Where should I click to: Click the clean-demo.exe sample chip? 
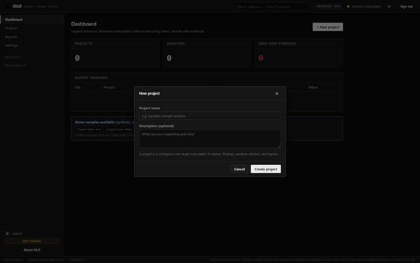click(x=89, y=129)
